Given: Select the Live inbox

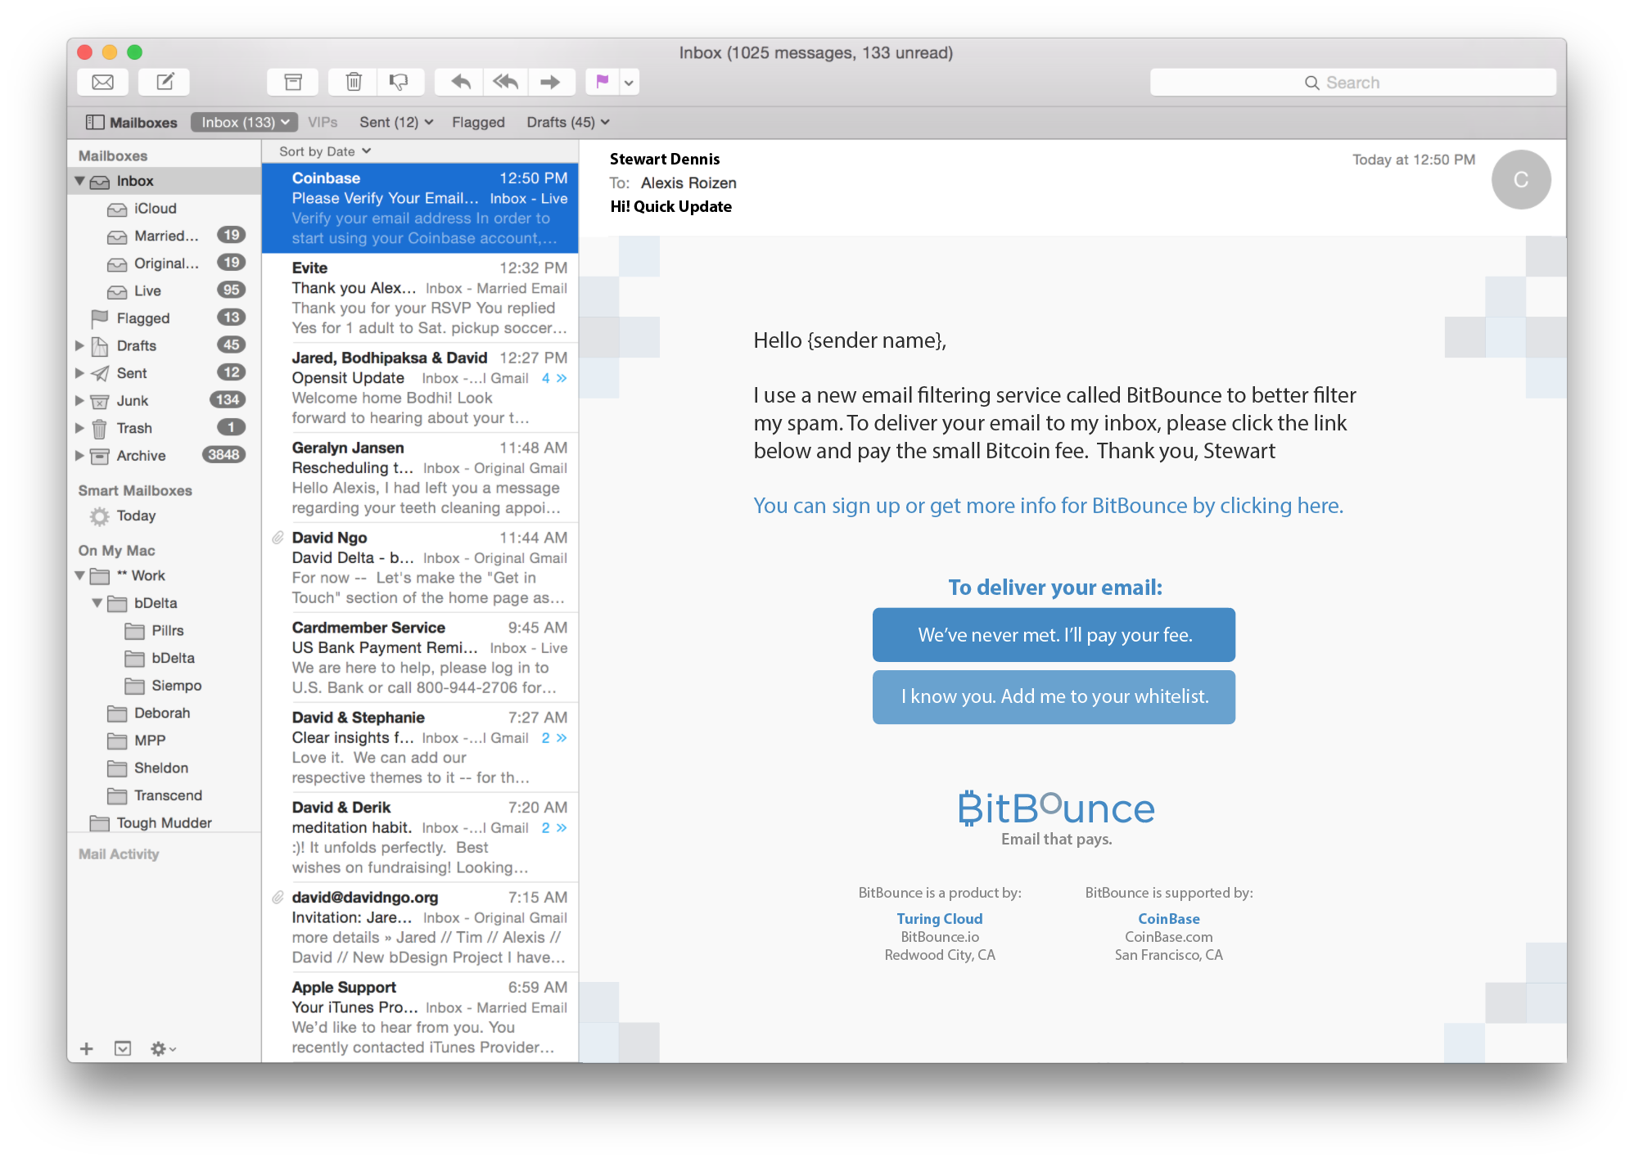Looking at the screenshot, I should point(164,290).
